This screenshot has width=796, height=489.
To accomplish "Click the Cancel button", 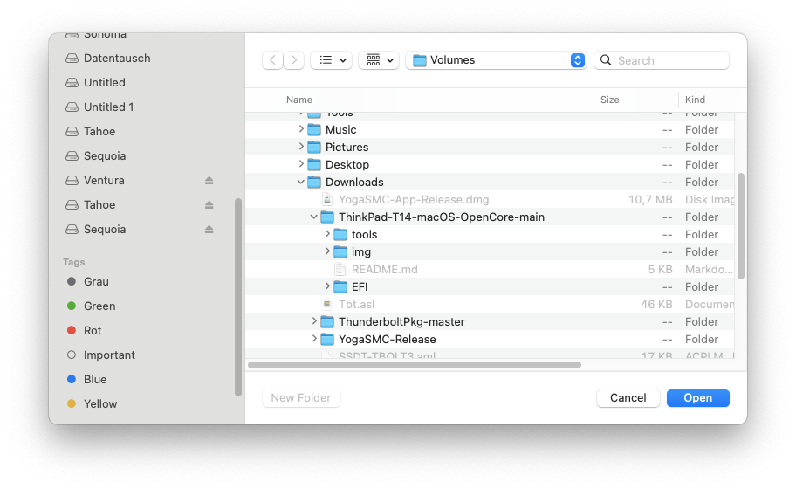I will click(628, 397).
